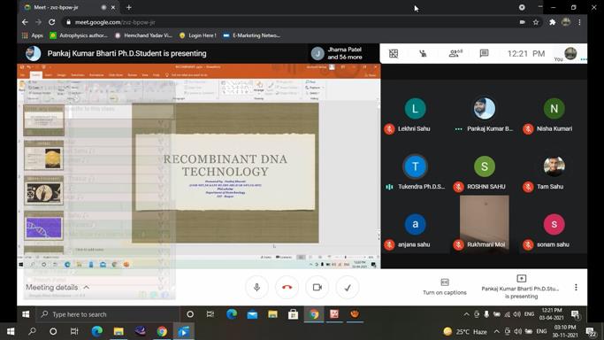Click the meet.google.com address bar

[x=289, y=22]
